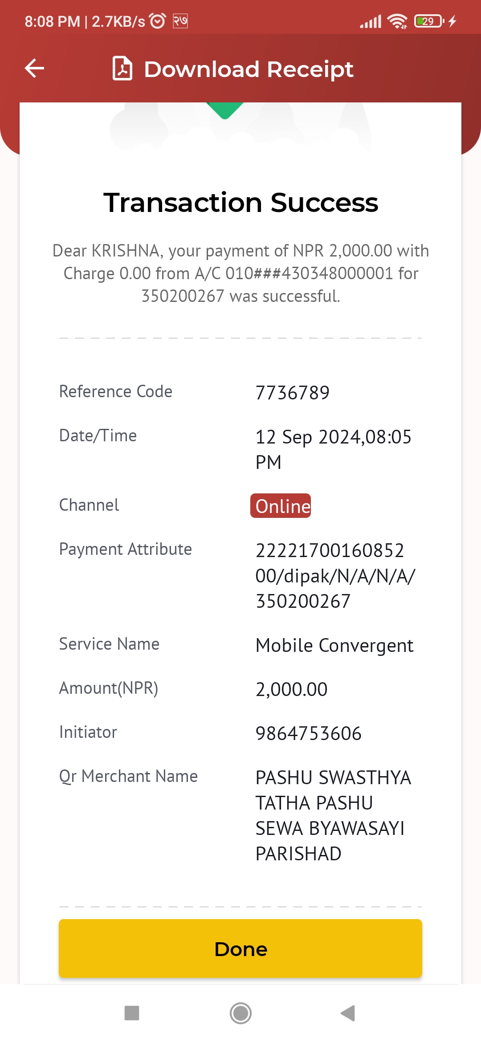This screenshot has width=481, height=1042.
Task: Select the reference code 7736789
Action: 293,393
